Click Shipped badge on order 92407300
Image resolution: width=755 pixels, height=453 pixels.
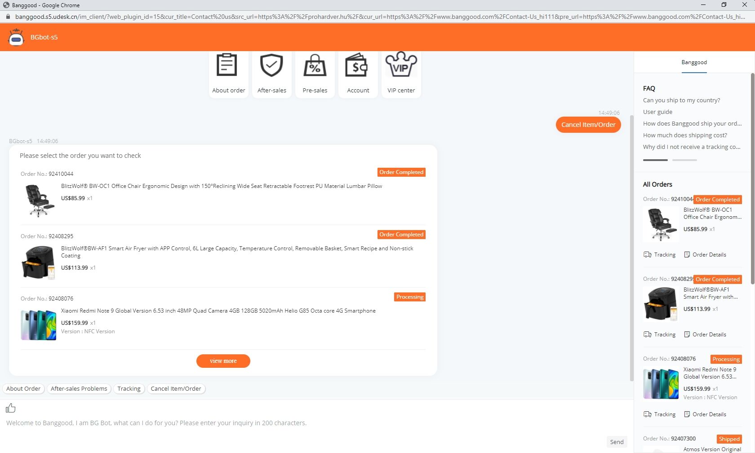pos(729,439)
